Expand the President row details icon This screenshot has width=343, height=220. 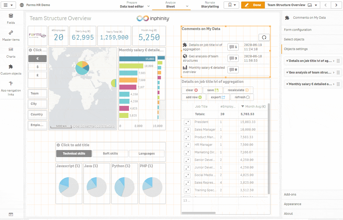(187, 122)
